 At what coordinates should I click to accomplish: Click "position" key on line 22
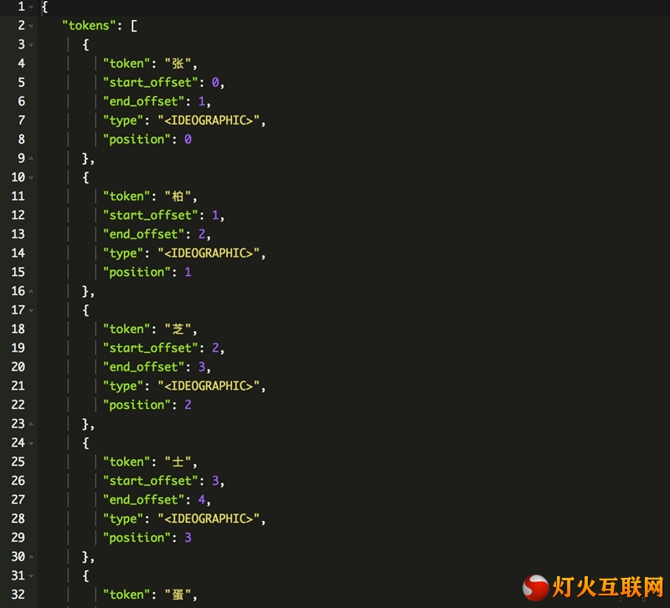pyautogui.click(x=137, y=405)
